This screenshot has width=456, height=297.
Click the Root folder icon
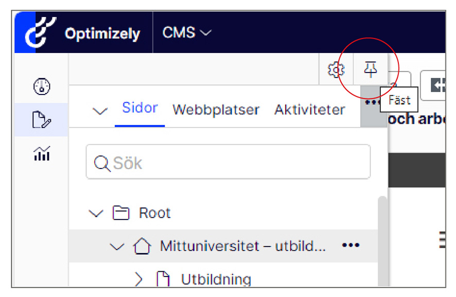tap(120, 213)
